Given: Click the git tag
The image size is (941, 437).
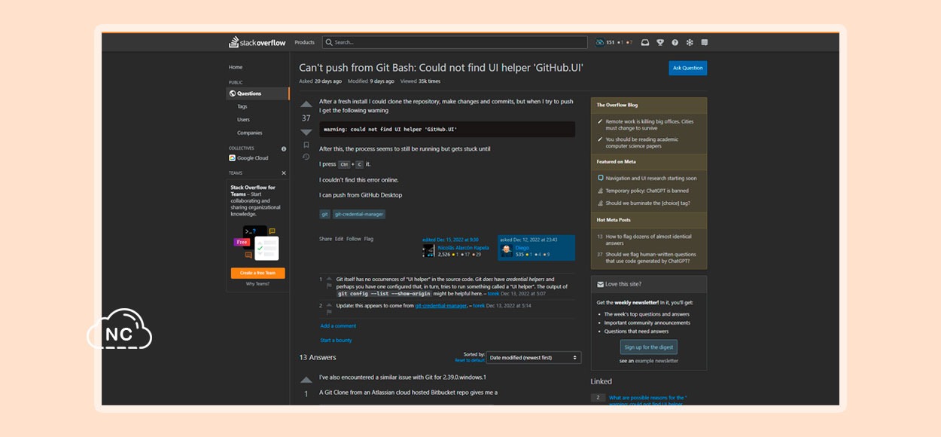Looking at the screenshot, I should (325, 214).
